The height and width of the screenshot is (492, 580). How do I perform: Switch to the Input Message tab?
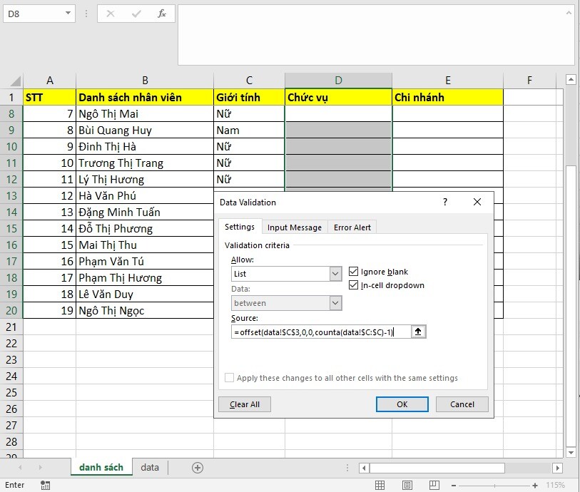click(294, 227)
